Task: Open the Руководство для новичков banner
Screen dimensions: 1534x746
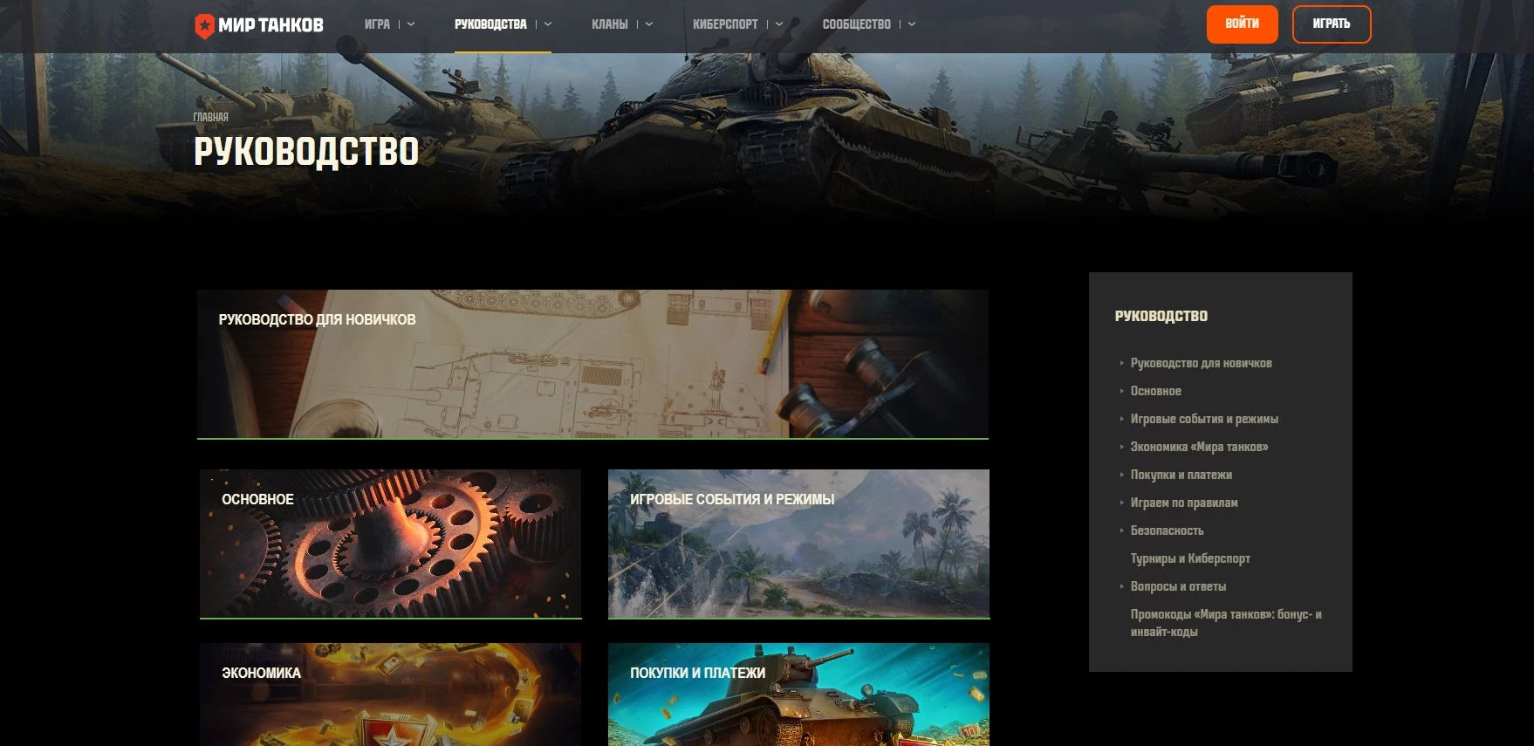Action: pos(592,364)
